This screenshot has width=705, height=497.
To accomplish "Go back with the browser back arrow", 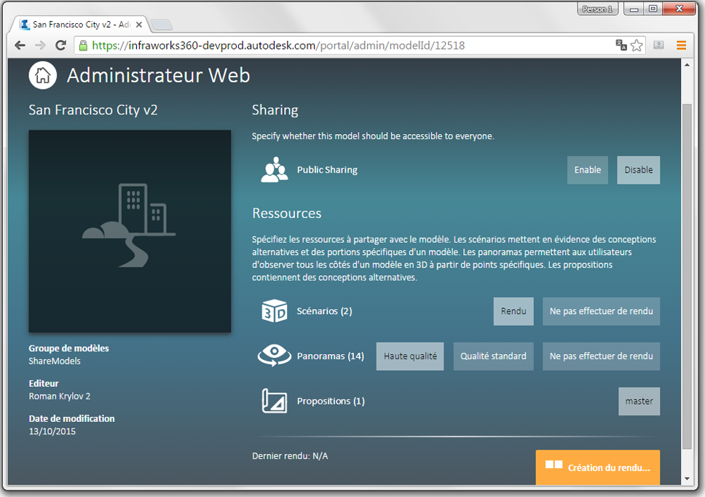I will 20,45.
